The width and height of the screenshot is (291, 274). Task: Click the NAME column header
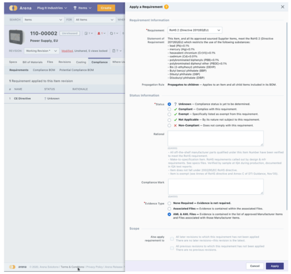pos(18,89)
